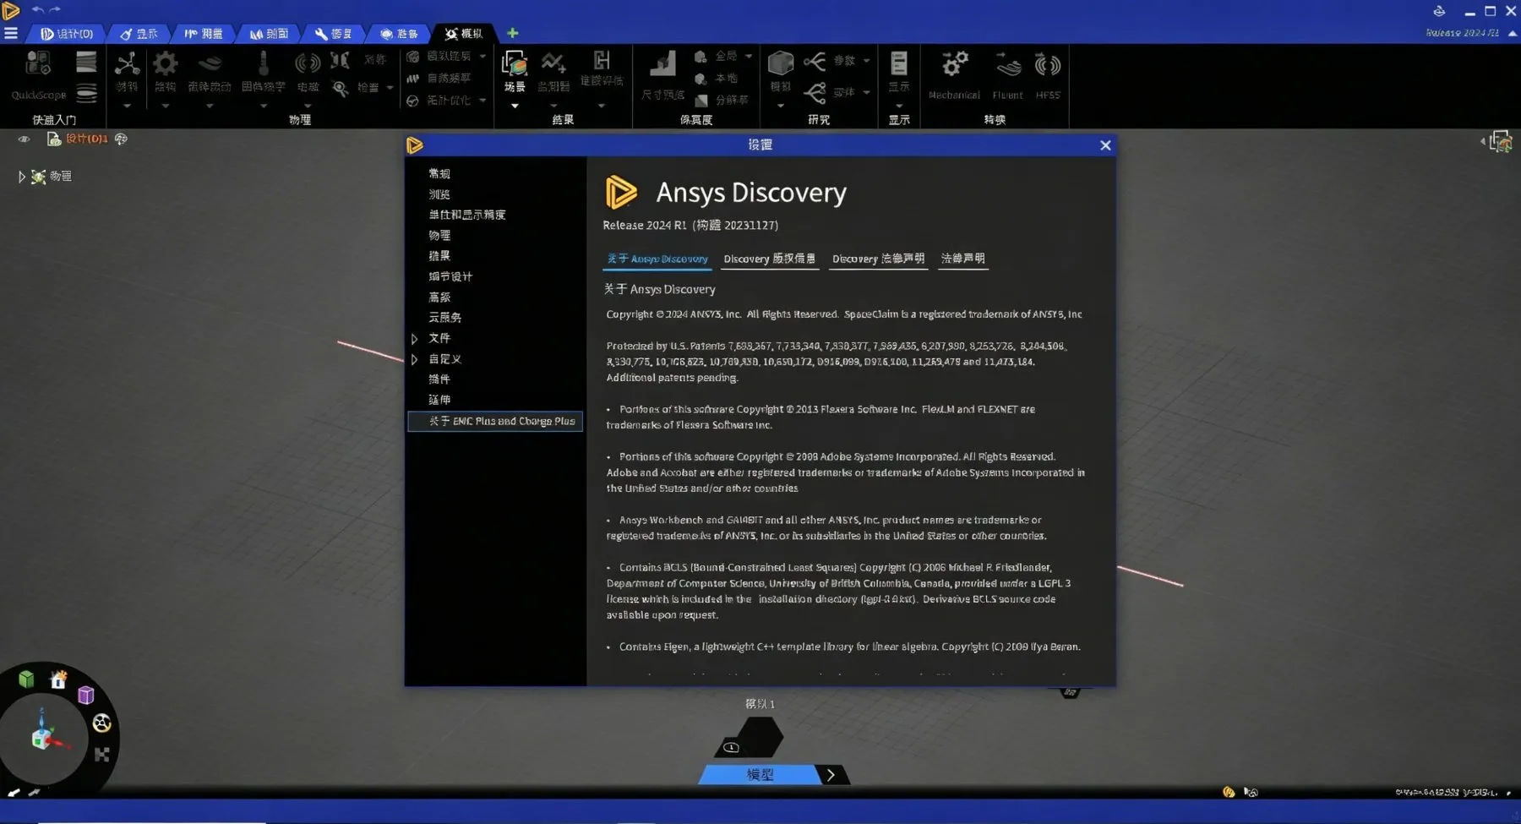Switch to the 测量 ribbon tab
The image size is (1521, 824).
point(204,34)
